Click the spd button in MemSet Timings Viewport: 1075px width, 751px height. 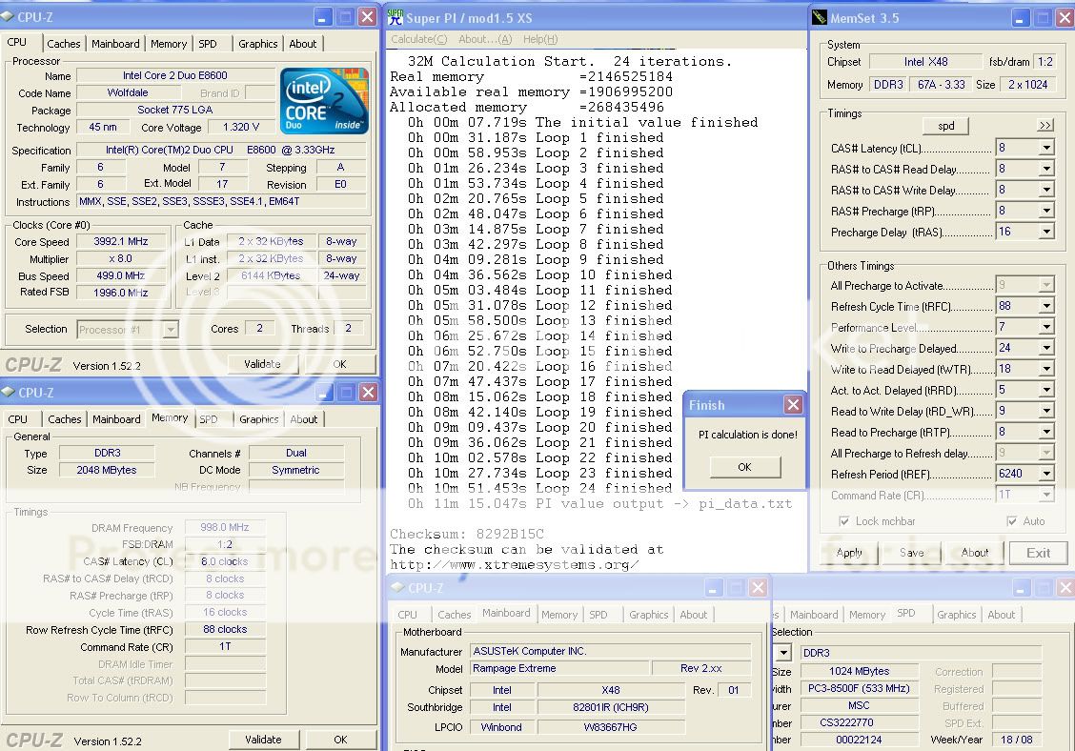coord(946,126)
